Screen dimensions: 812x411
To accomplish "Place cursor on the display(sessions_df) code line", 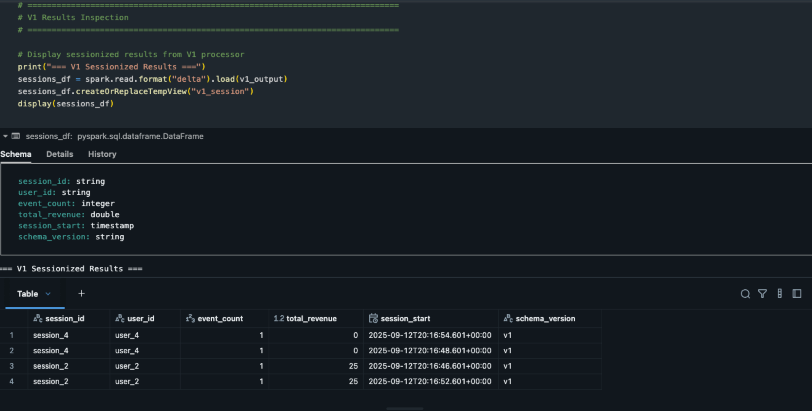I will [66, 104].
